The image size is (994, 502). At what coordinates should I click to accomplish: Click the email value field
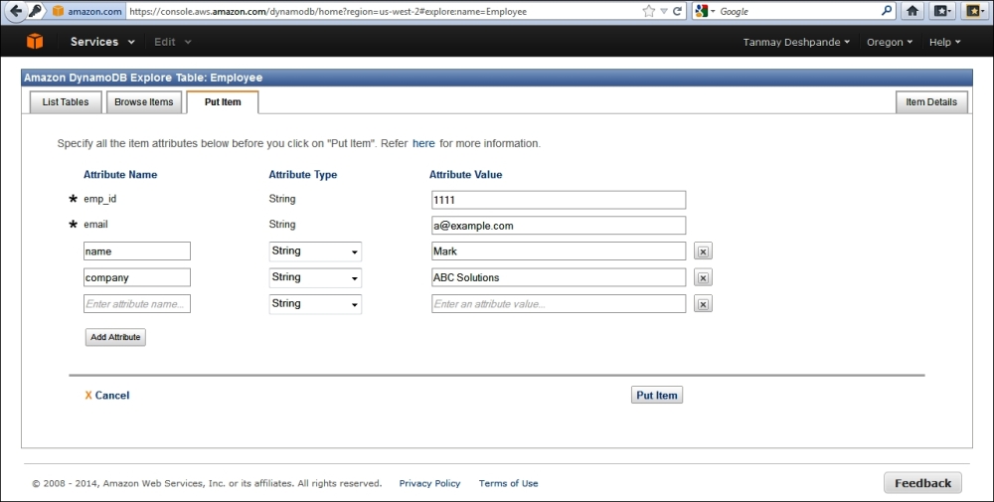[559, 226]
